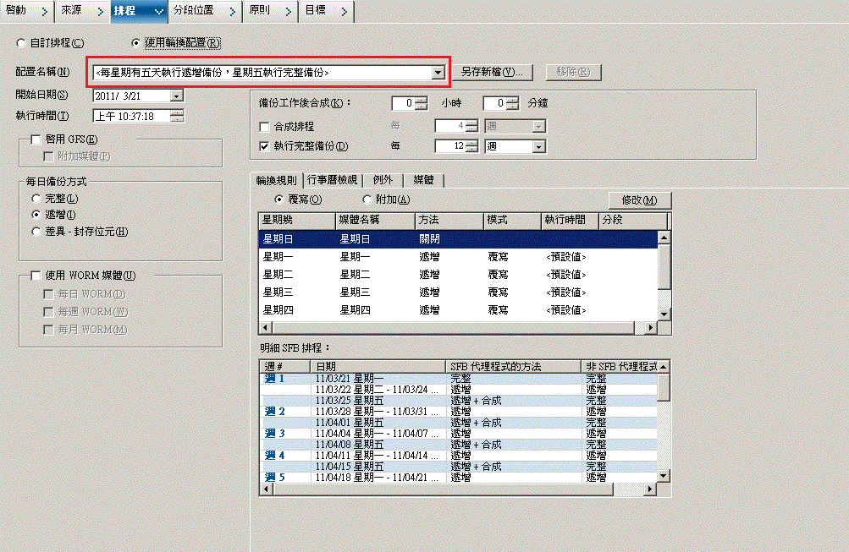Image resolution: width=849 pixels, height=552 pixels.
Task: Open the 媒體 tab
Action: coord(424,179)
